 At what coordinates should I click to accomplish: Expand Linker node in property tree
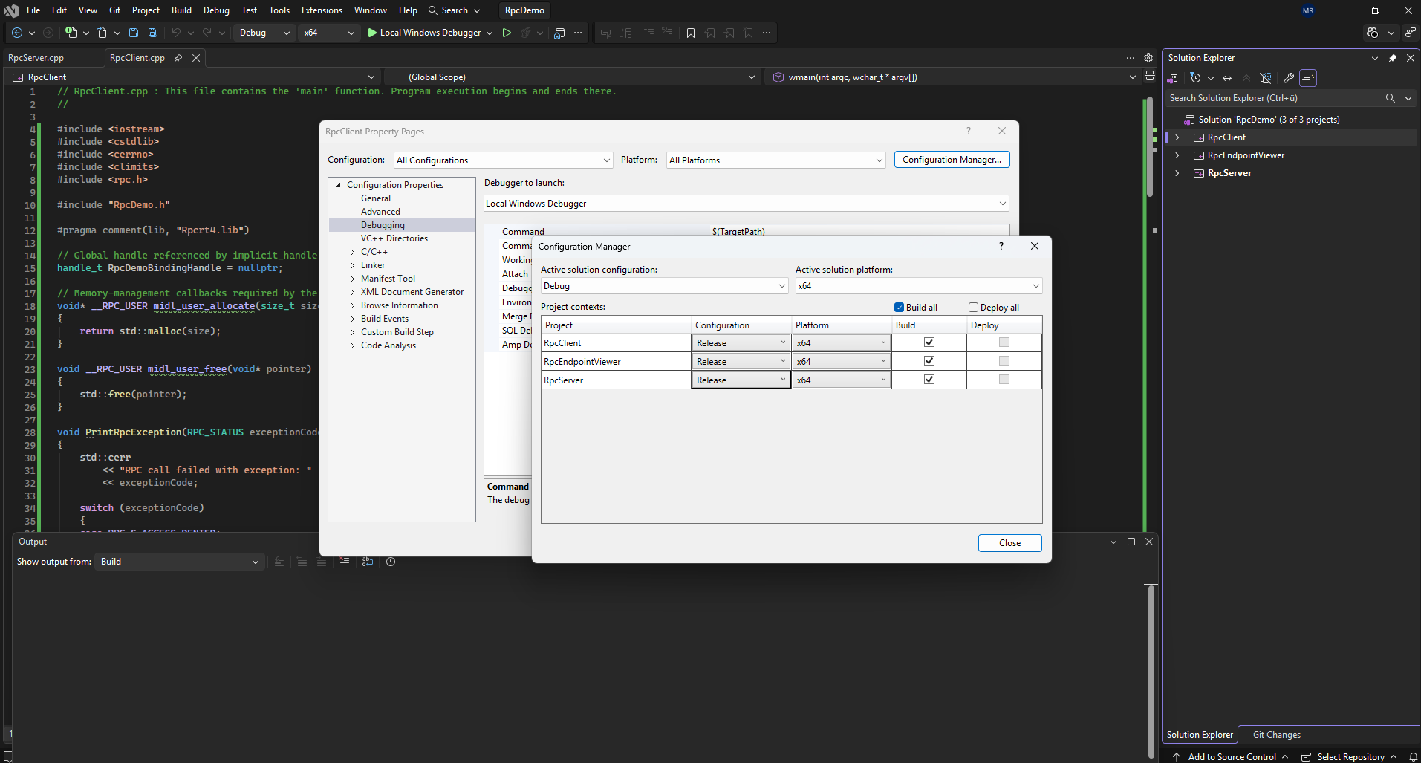(352, 265)
